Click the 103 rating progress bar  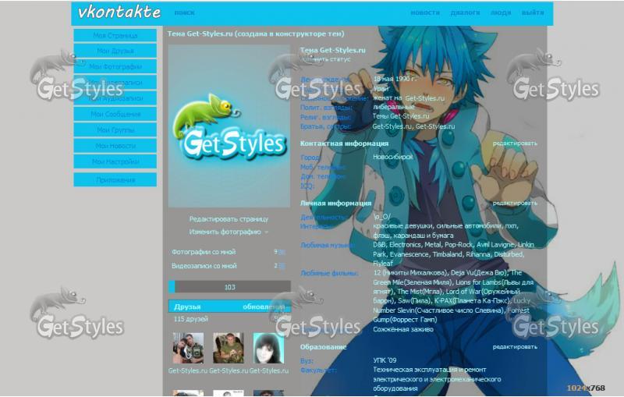point(229,287)
